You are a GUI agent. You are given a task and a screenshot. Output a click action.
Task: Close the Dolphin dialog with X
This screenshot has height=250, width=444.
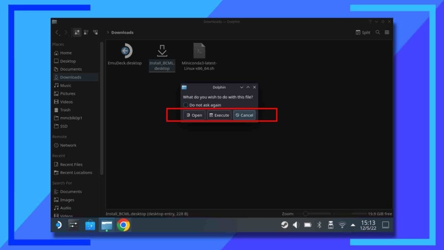(254, 87)
